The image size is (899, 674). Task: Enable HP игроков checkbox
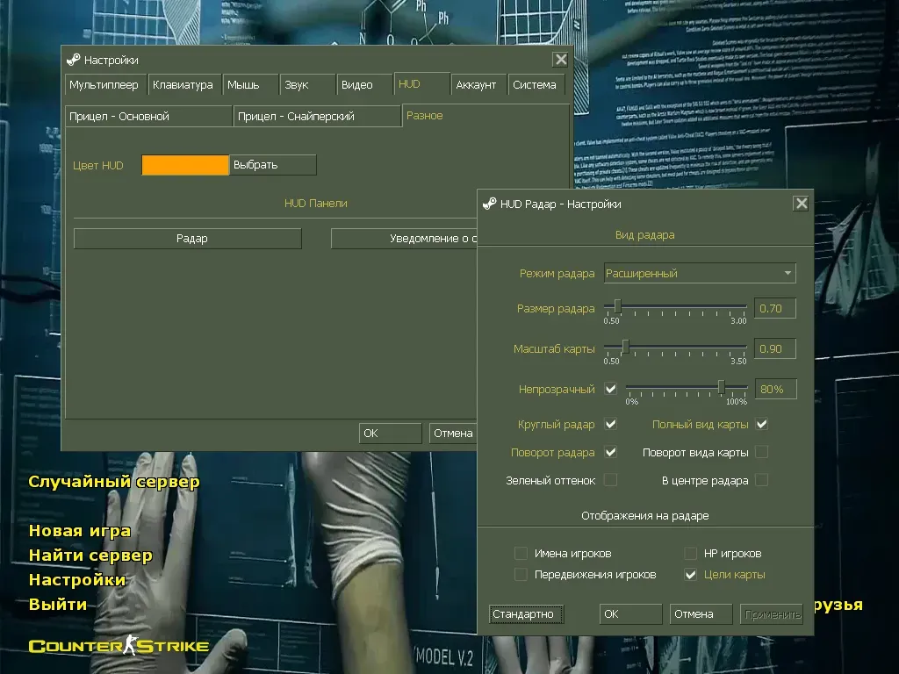click(690, 553)
